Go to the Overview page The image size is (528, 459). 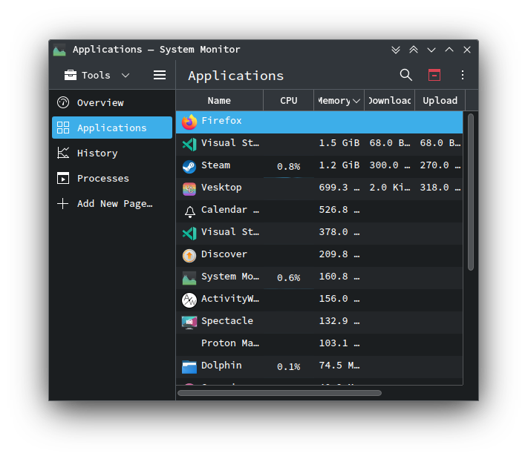[112, 102]
